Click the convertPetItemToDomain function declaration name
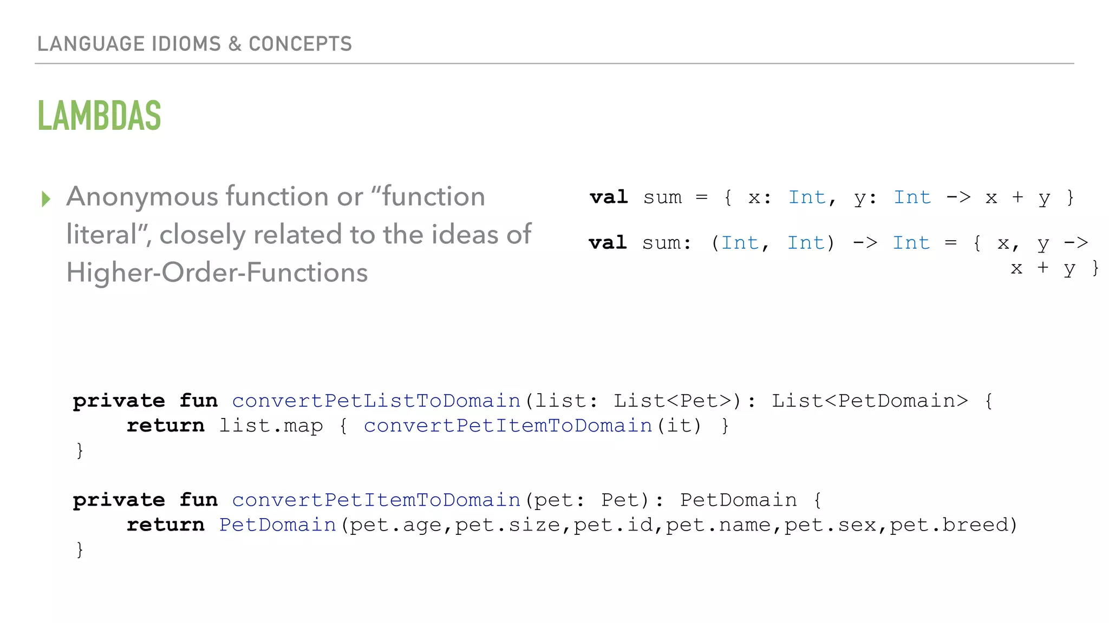 point(376,500)
